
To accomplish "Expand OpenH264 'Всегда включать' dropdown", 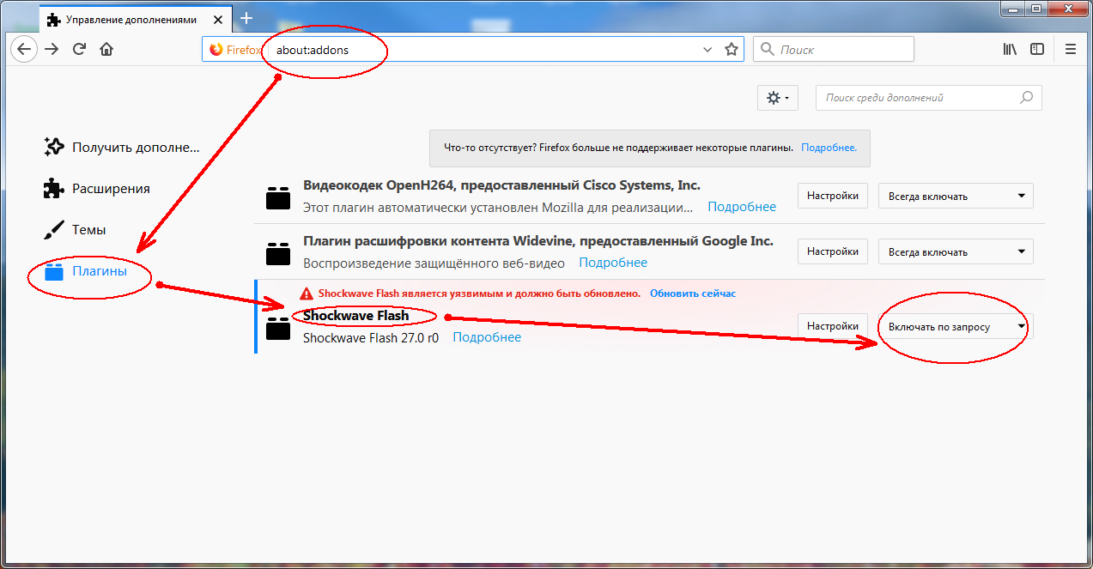I will click(x=956, y=197).
